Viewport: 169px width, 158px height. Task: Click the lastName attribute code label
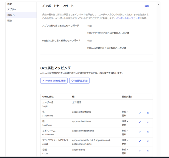47,125
